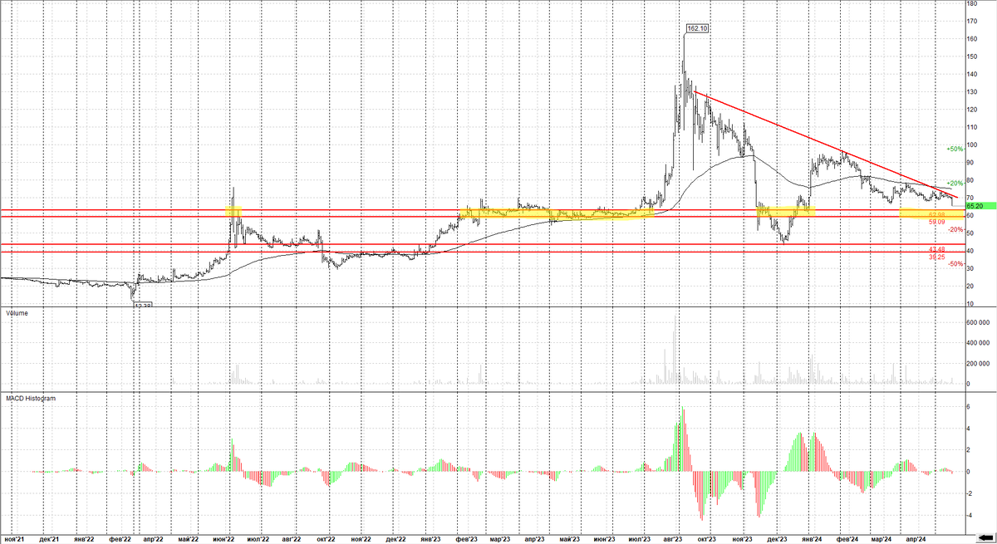Click the 180 value on price axis
The height and width of the screenshot is (544, 997).
(973, 3)
